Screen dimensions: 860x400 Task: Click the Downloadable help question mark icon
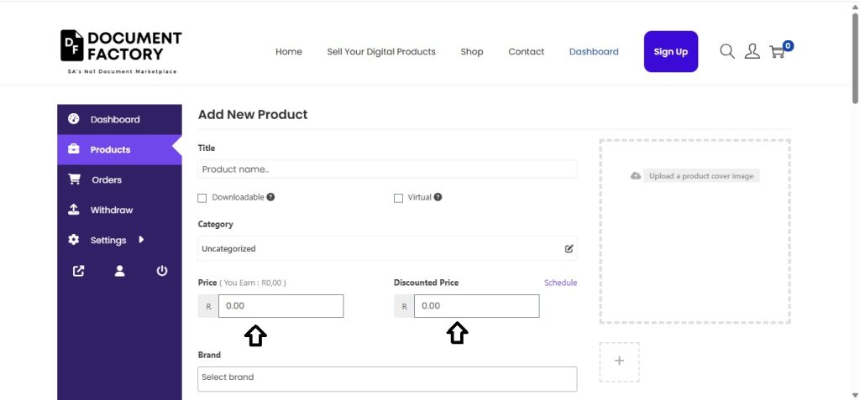(270, 197)
